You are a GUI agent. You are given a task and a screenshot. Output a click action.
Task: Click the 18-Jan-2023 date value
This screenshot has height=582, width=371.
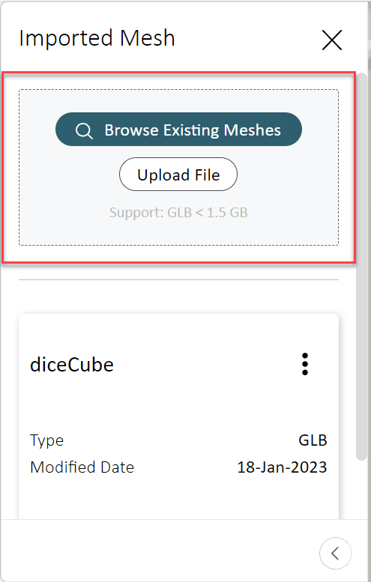pos(282,467)
